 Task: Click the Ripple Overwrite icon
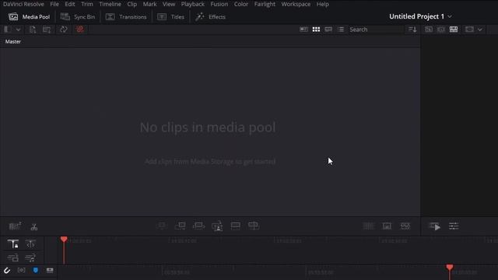tap(198, 226)
